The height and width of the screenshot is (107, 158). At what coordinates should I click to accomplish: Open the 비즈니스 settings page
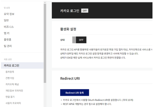point(9,27)
